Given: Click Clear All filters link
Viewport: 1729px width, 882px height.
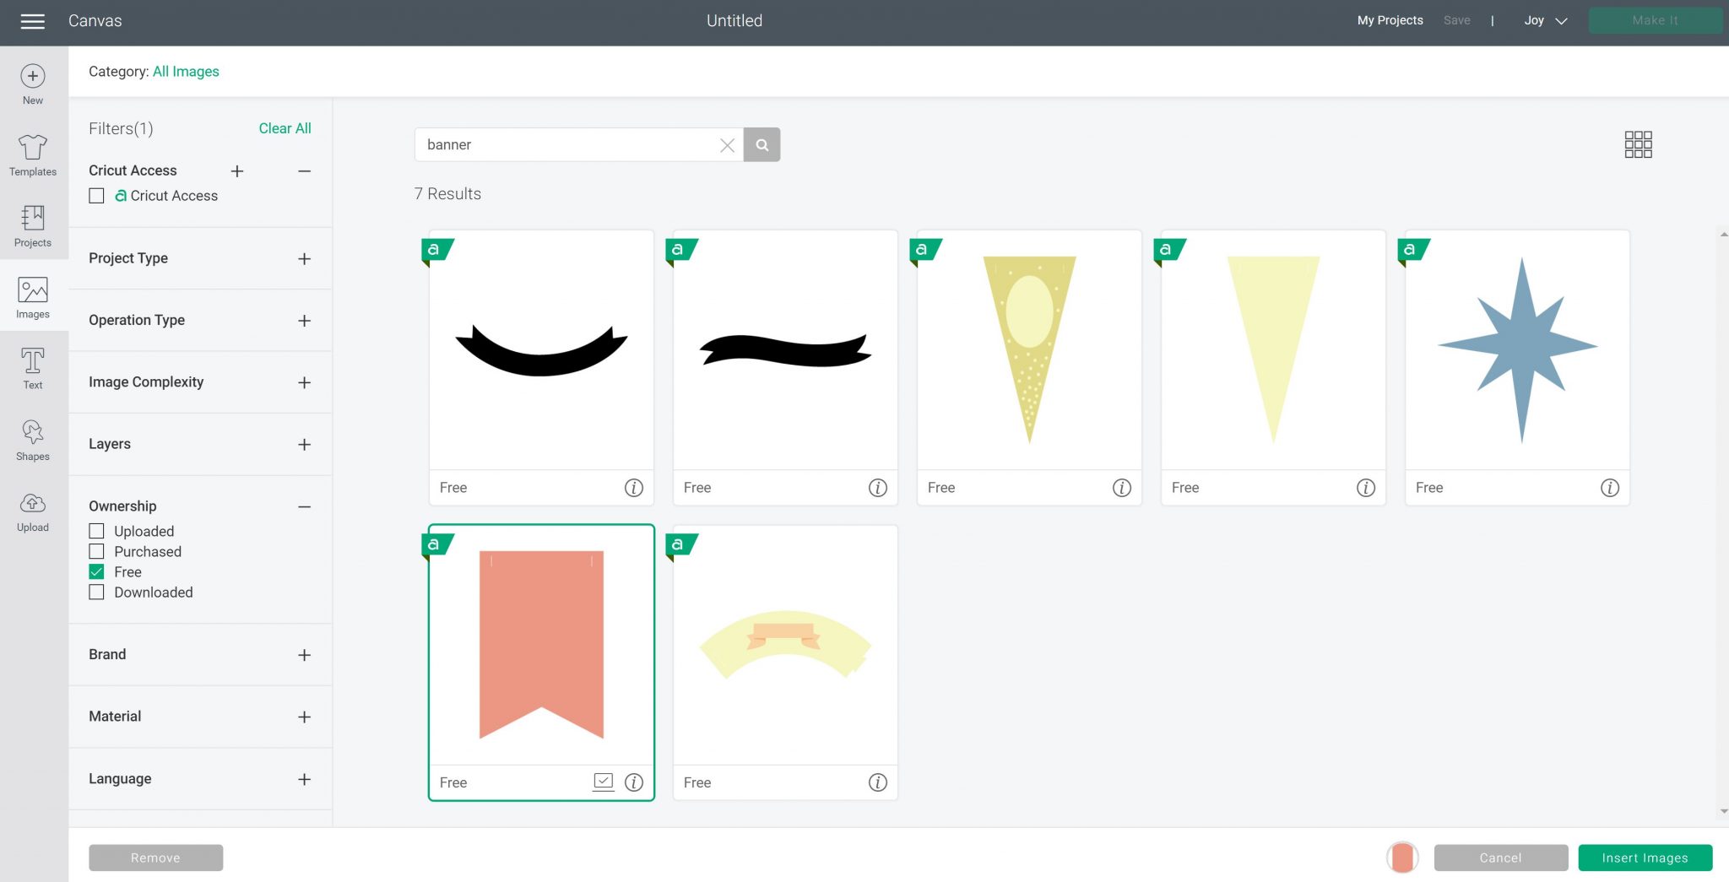Looking at the screenshot, I should click(285, 128).
